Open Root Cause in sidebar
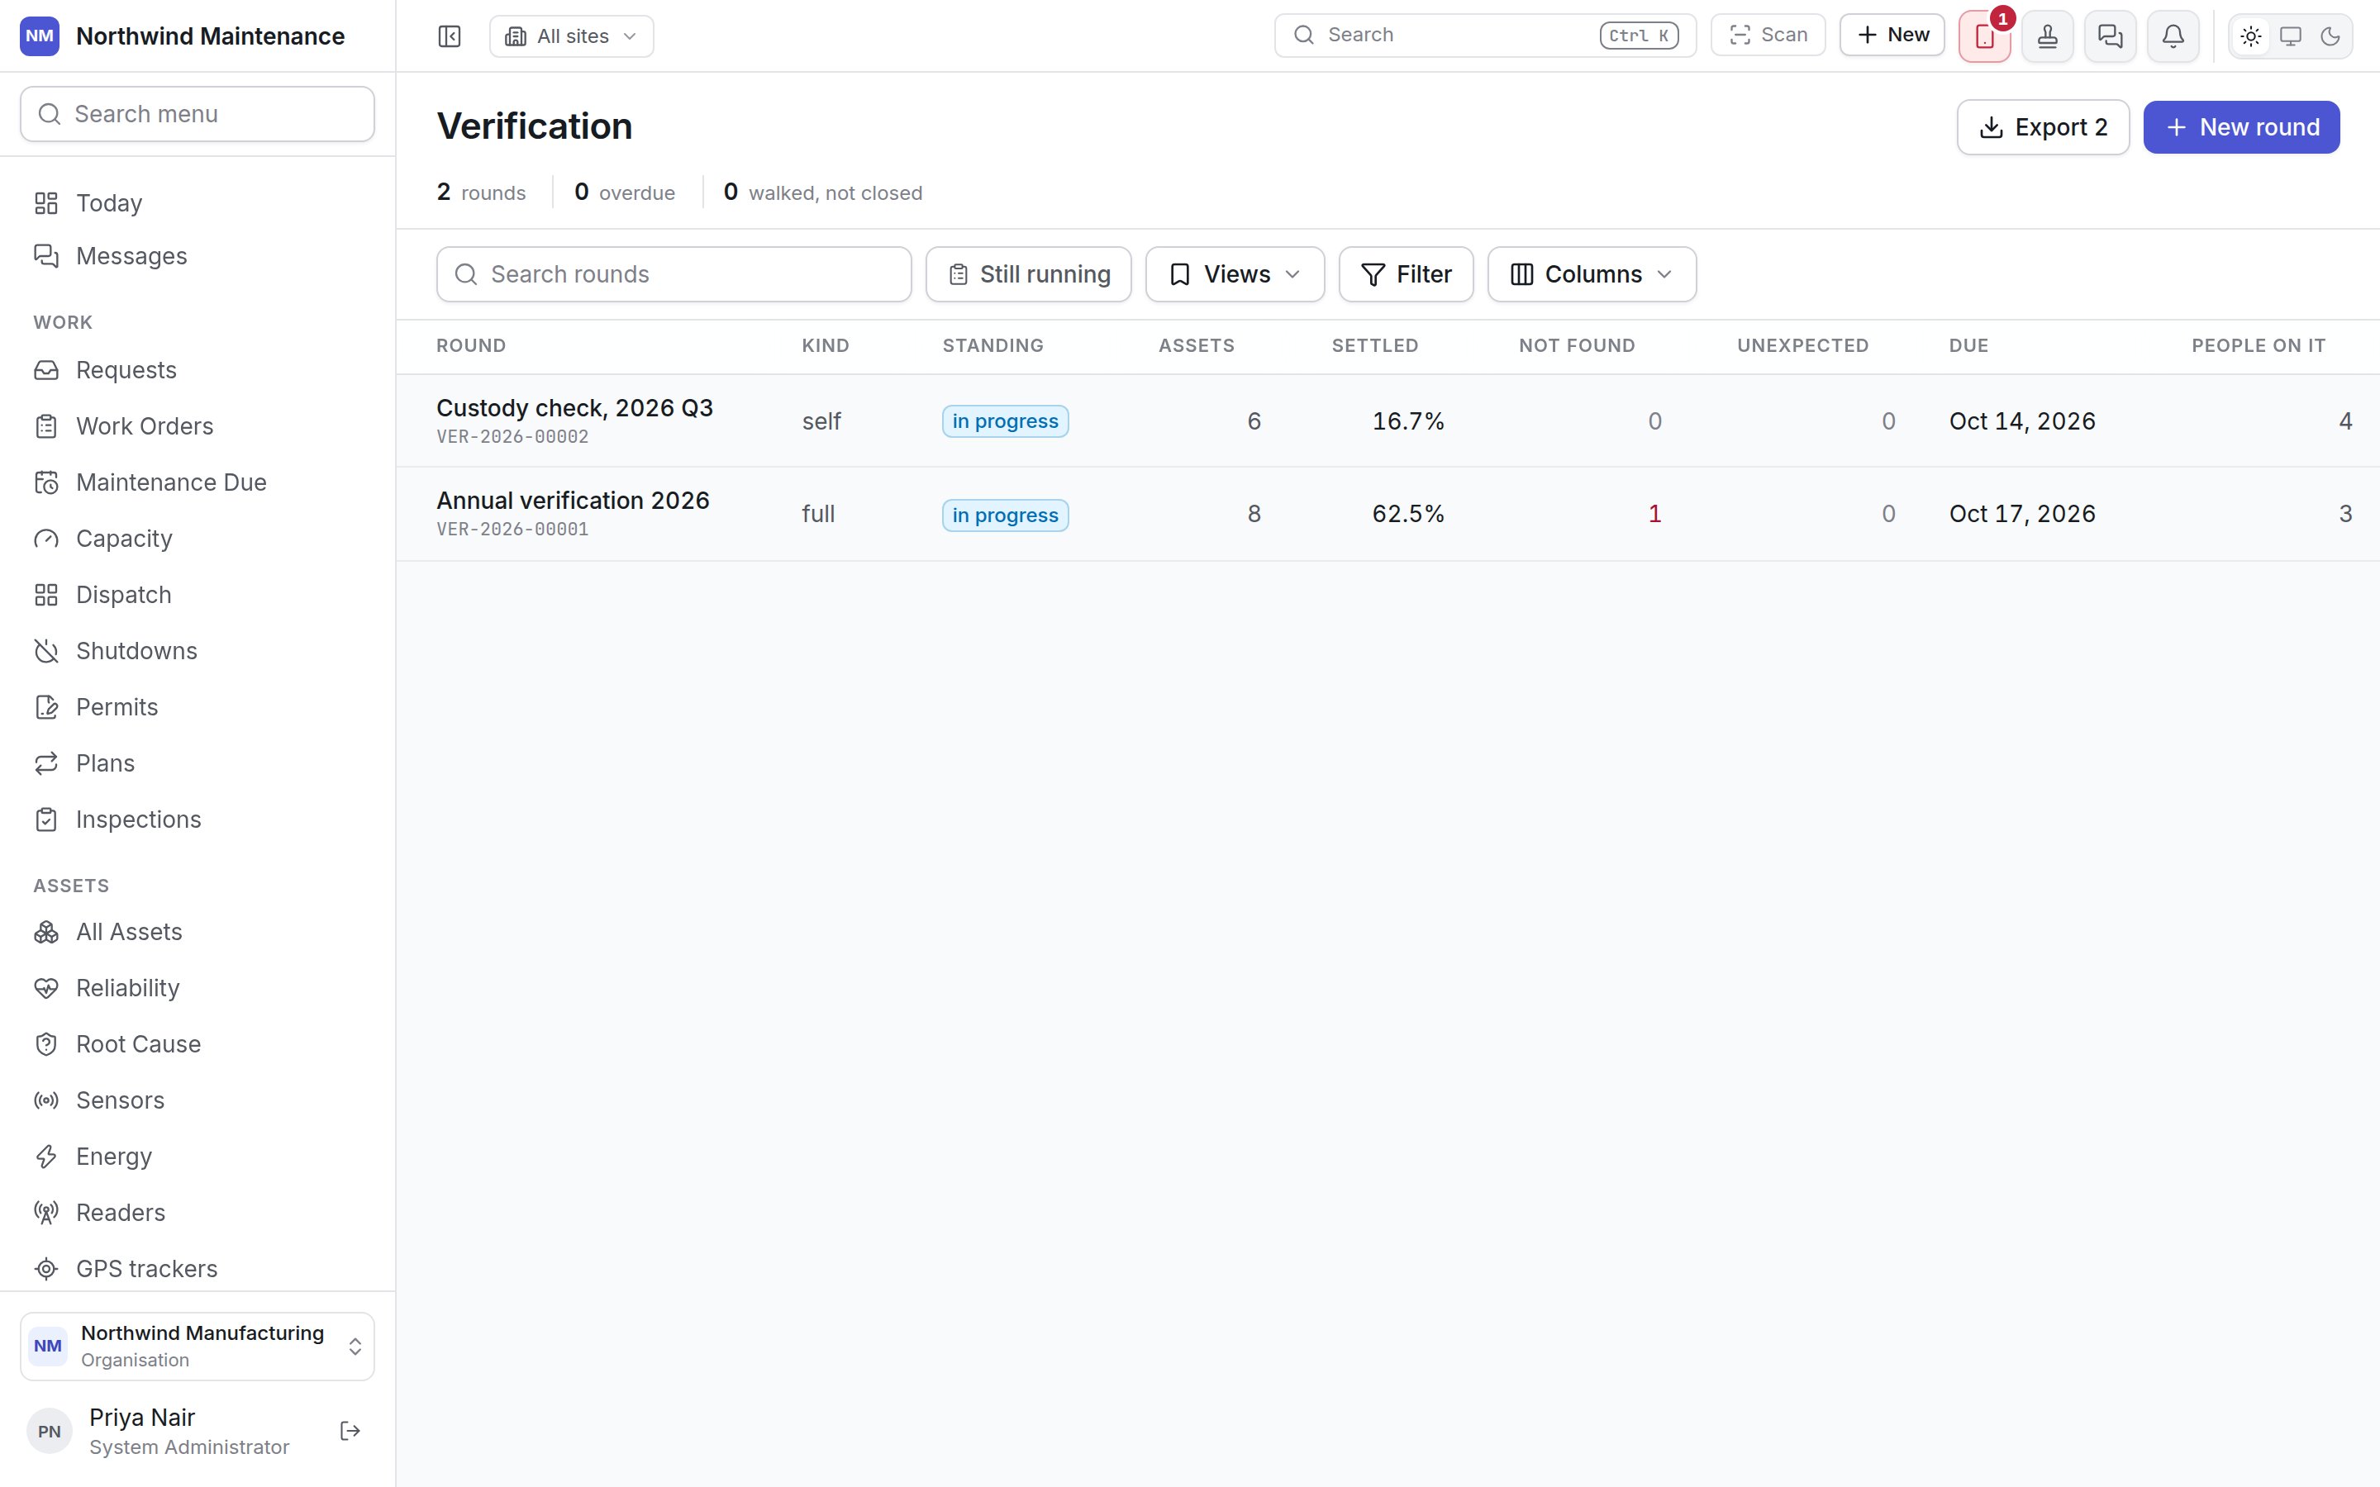 click(198, 1043)
